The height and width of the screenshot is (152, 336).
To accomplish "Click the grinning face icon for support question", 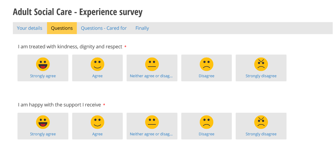I will (x=43, y=122).
